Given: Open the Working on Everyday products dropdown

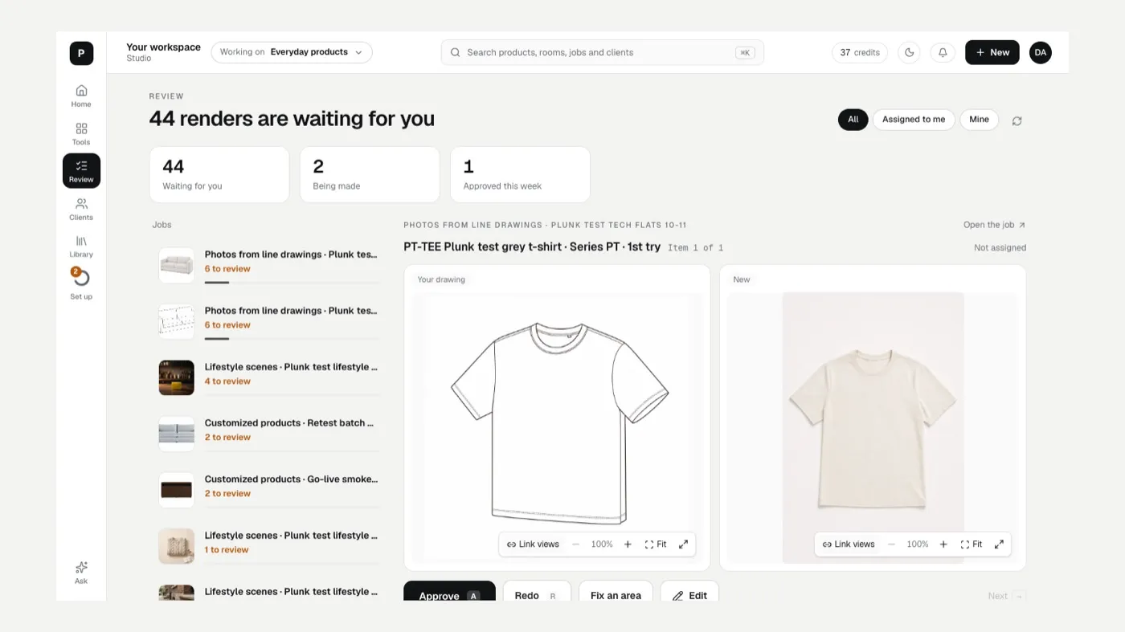Looking at the screenshot, I should pos(292,52).
